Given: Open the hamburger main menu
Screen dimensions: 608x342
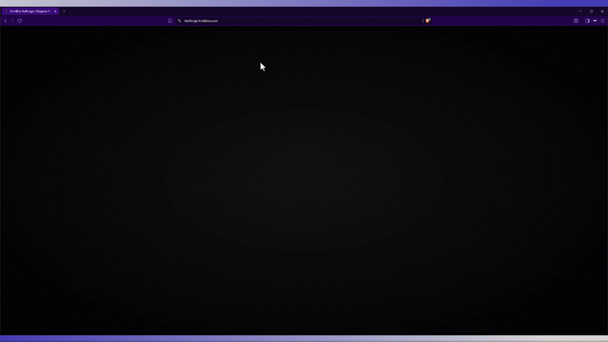Looking at the screenshot, I should click(x=603, y=21).
